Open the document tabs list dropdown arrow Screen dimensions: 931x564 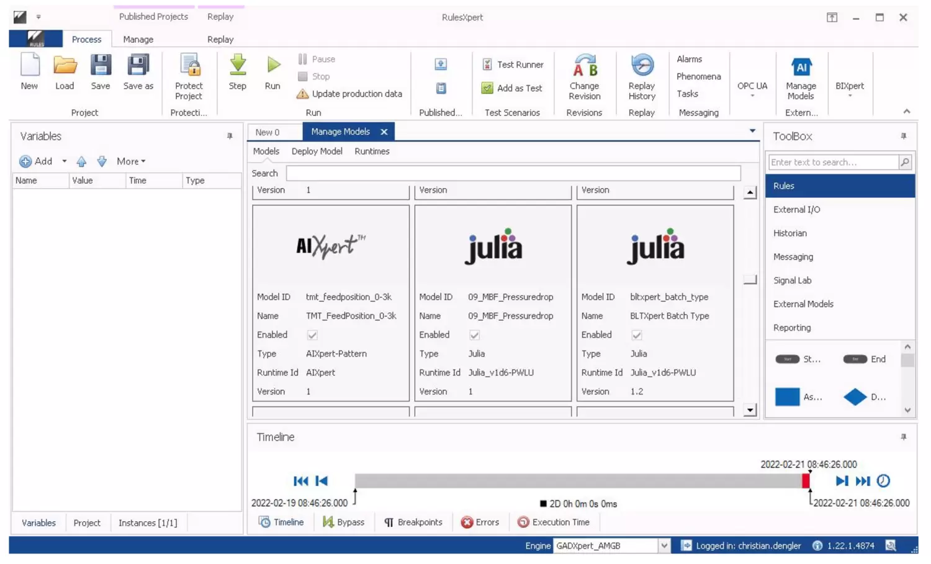(752, 131)
